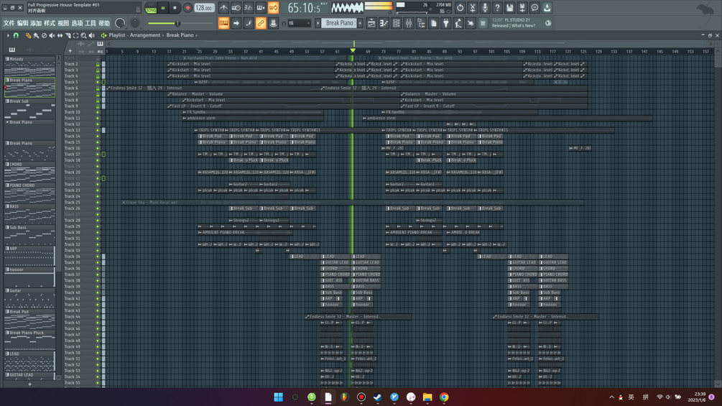Image resolution: width=722 pixels, height=406 pixels.
Task: Click the undo history circular arrow icon
Action: 460,7
